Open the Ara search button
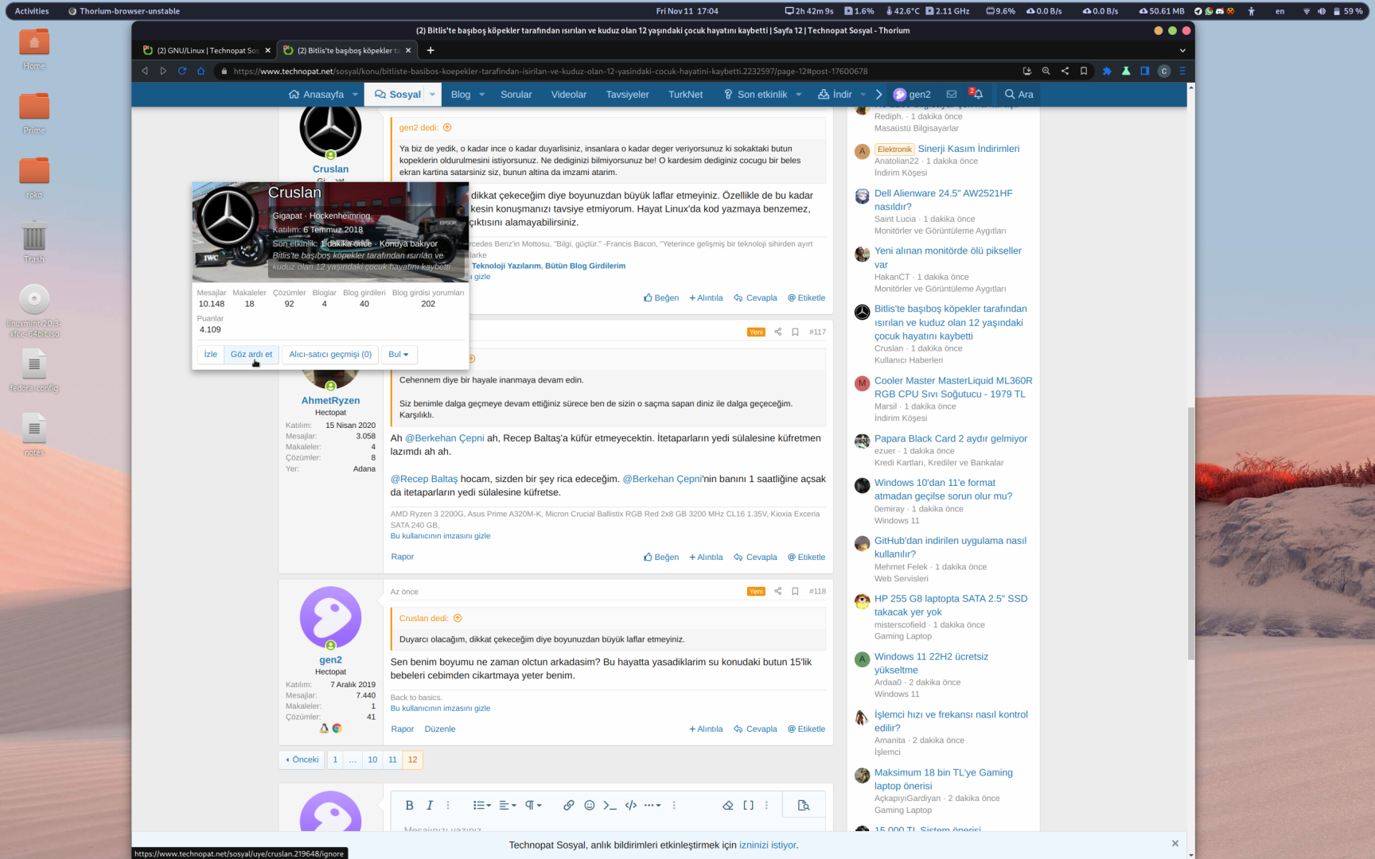Image resolution: width=1375 pixels, height=859 pixels. coord(1019,94)
